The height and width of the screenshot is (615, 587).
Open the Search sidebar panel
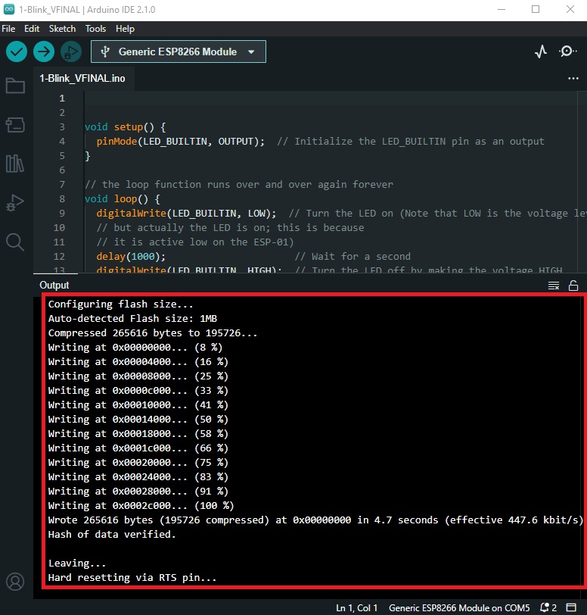tap(15, 242)
